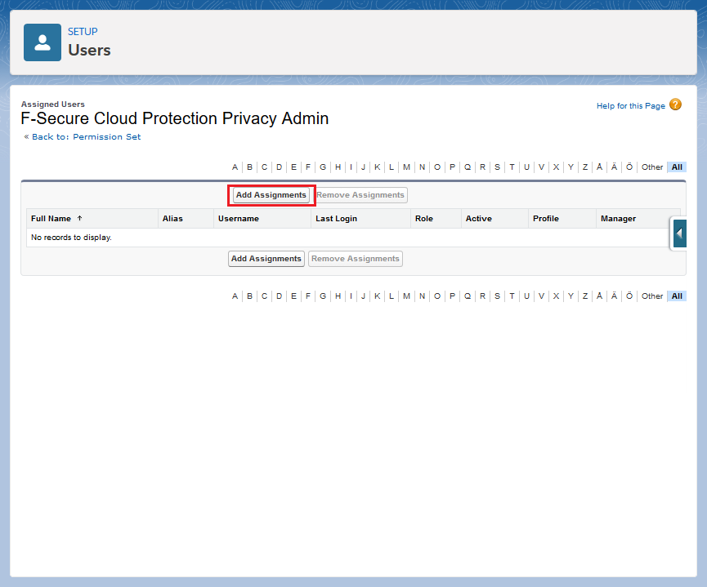This screenshot has width=707, height=587.
Task: Filter by letter W... V in bottom alphabet bar
Action: (x=541, y=296)
